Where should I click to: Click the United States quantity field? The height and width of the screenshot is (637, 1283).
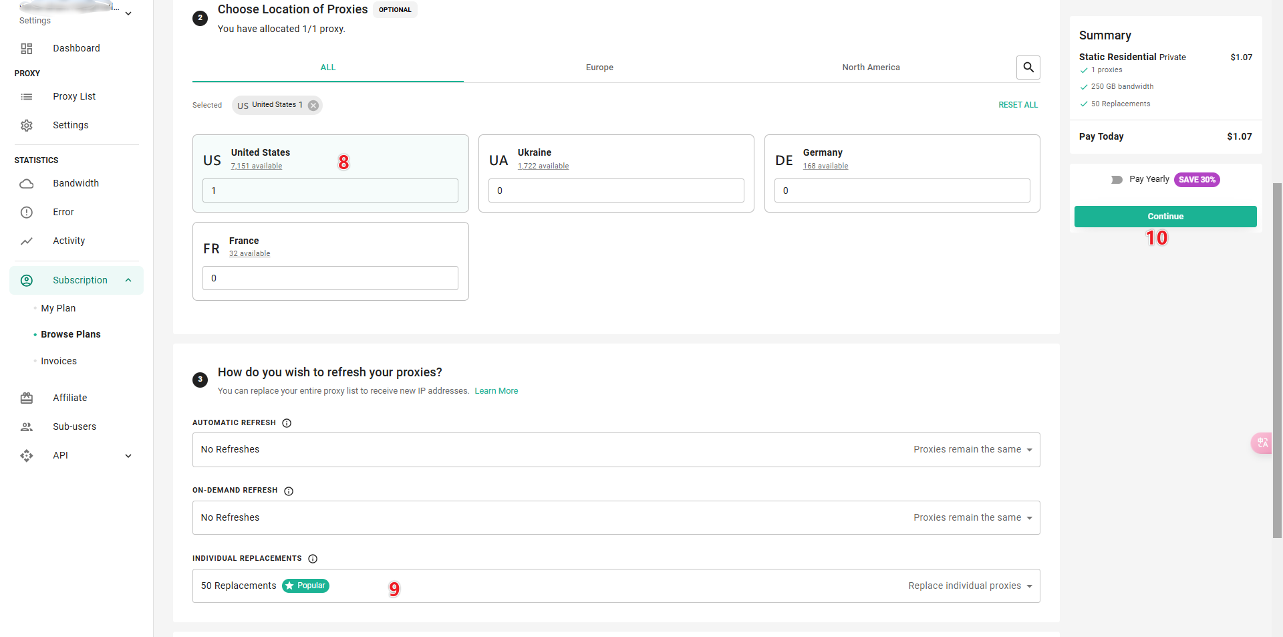(x=330, y=190)
